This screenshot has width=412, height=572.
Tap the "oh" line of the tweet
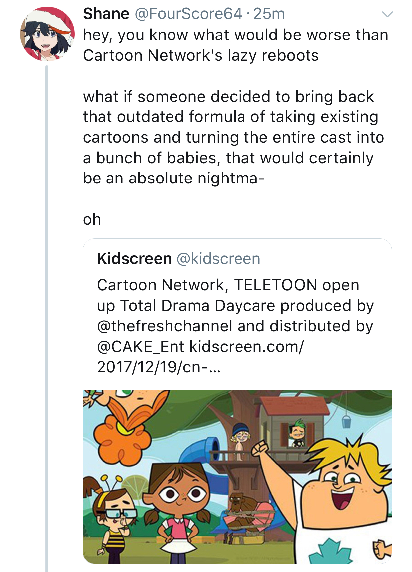point(92,219)
